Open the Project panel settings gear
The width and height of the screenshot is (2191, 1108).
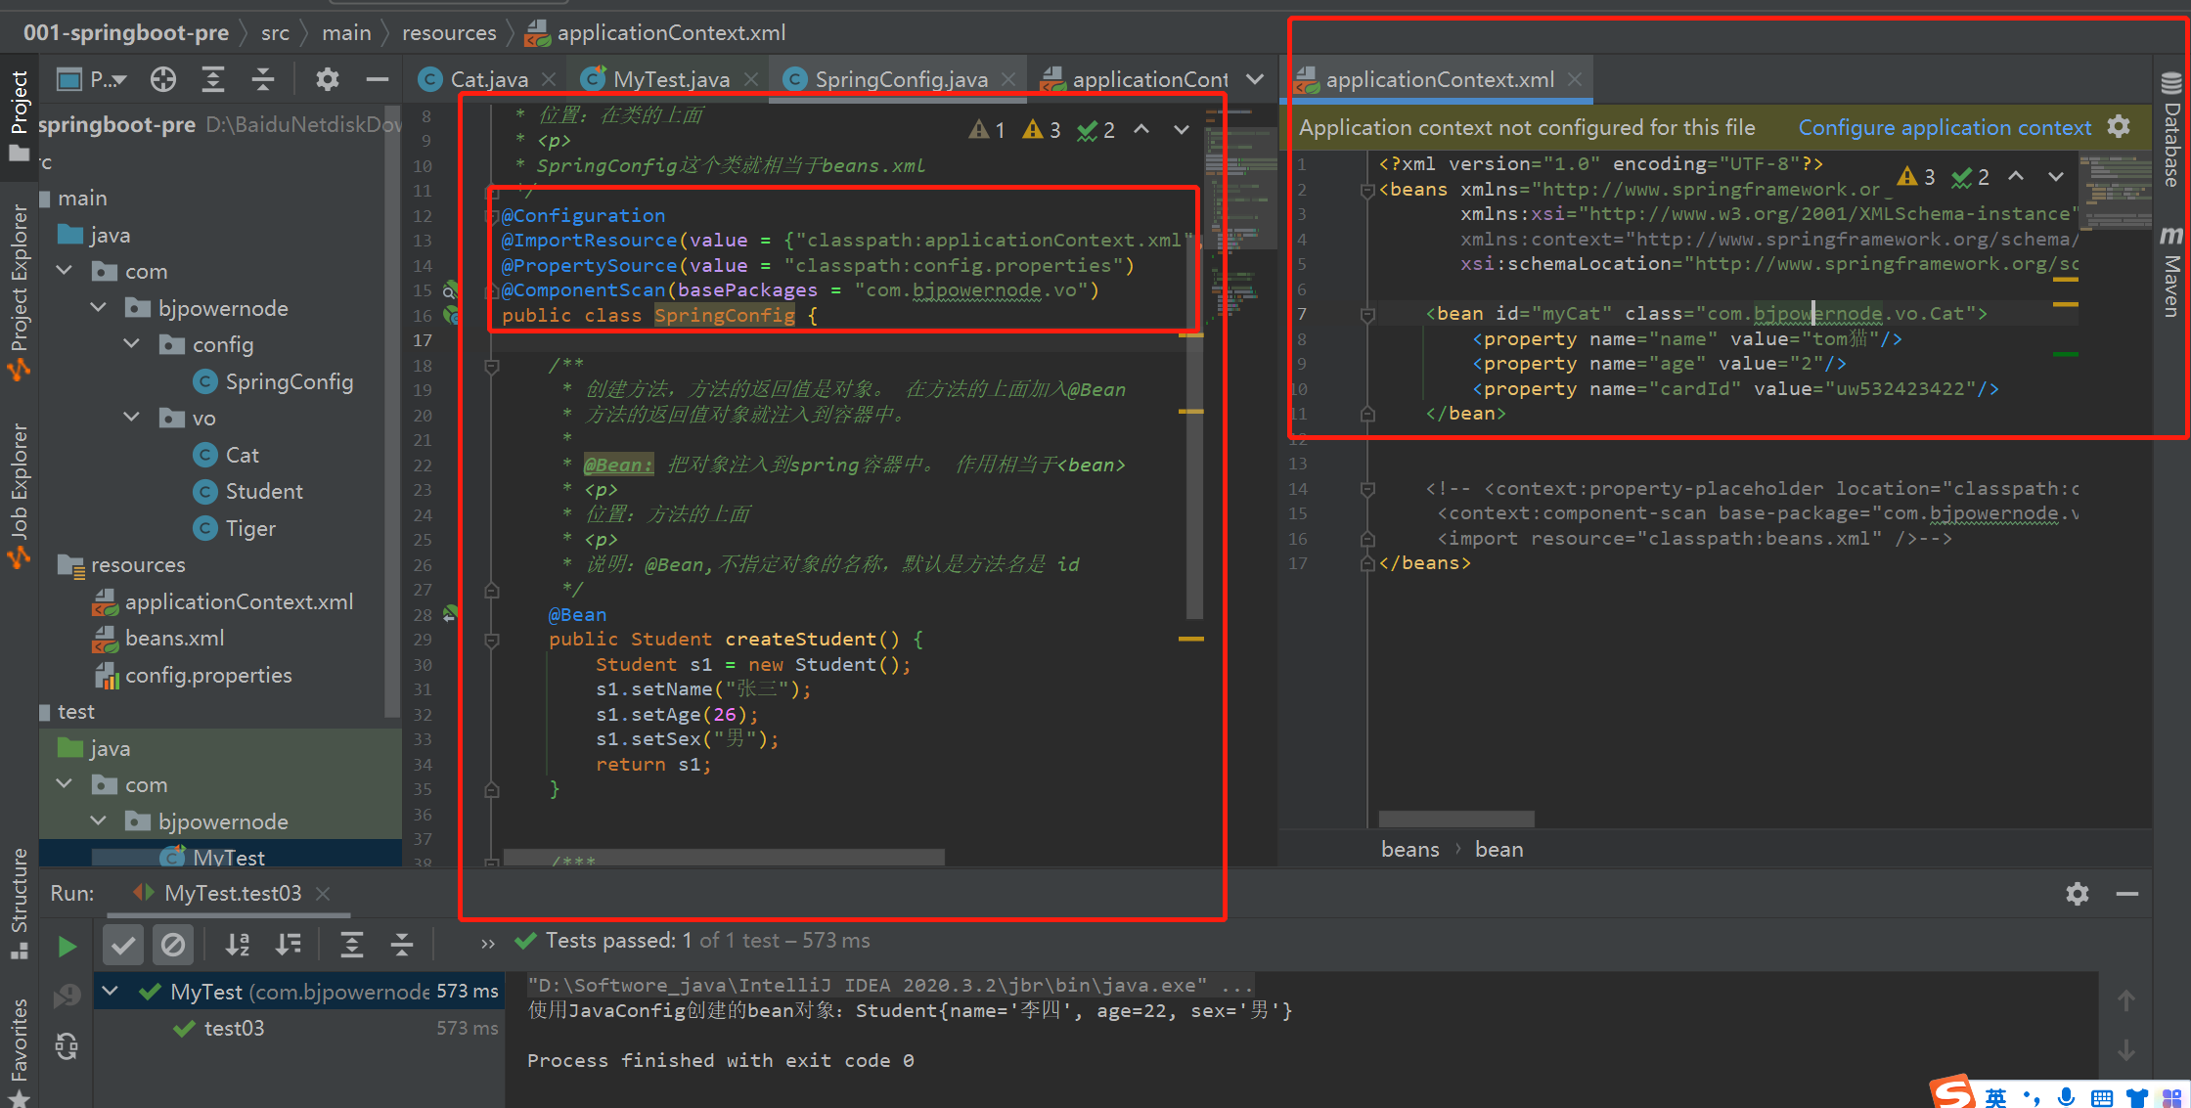(327, 79)
